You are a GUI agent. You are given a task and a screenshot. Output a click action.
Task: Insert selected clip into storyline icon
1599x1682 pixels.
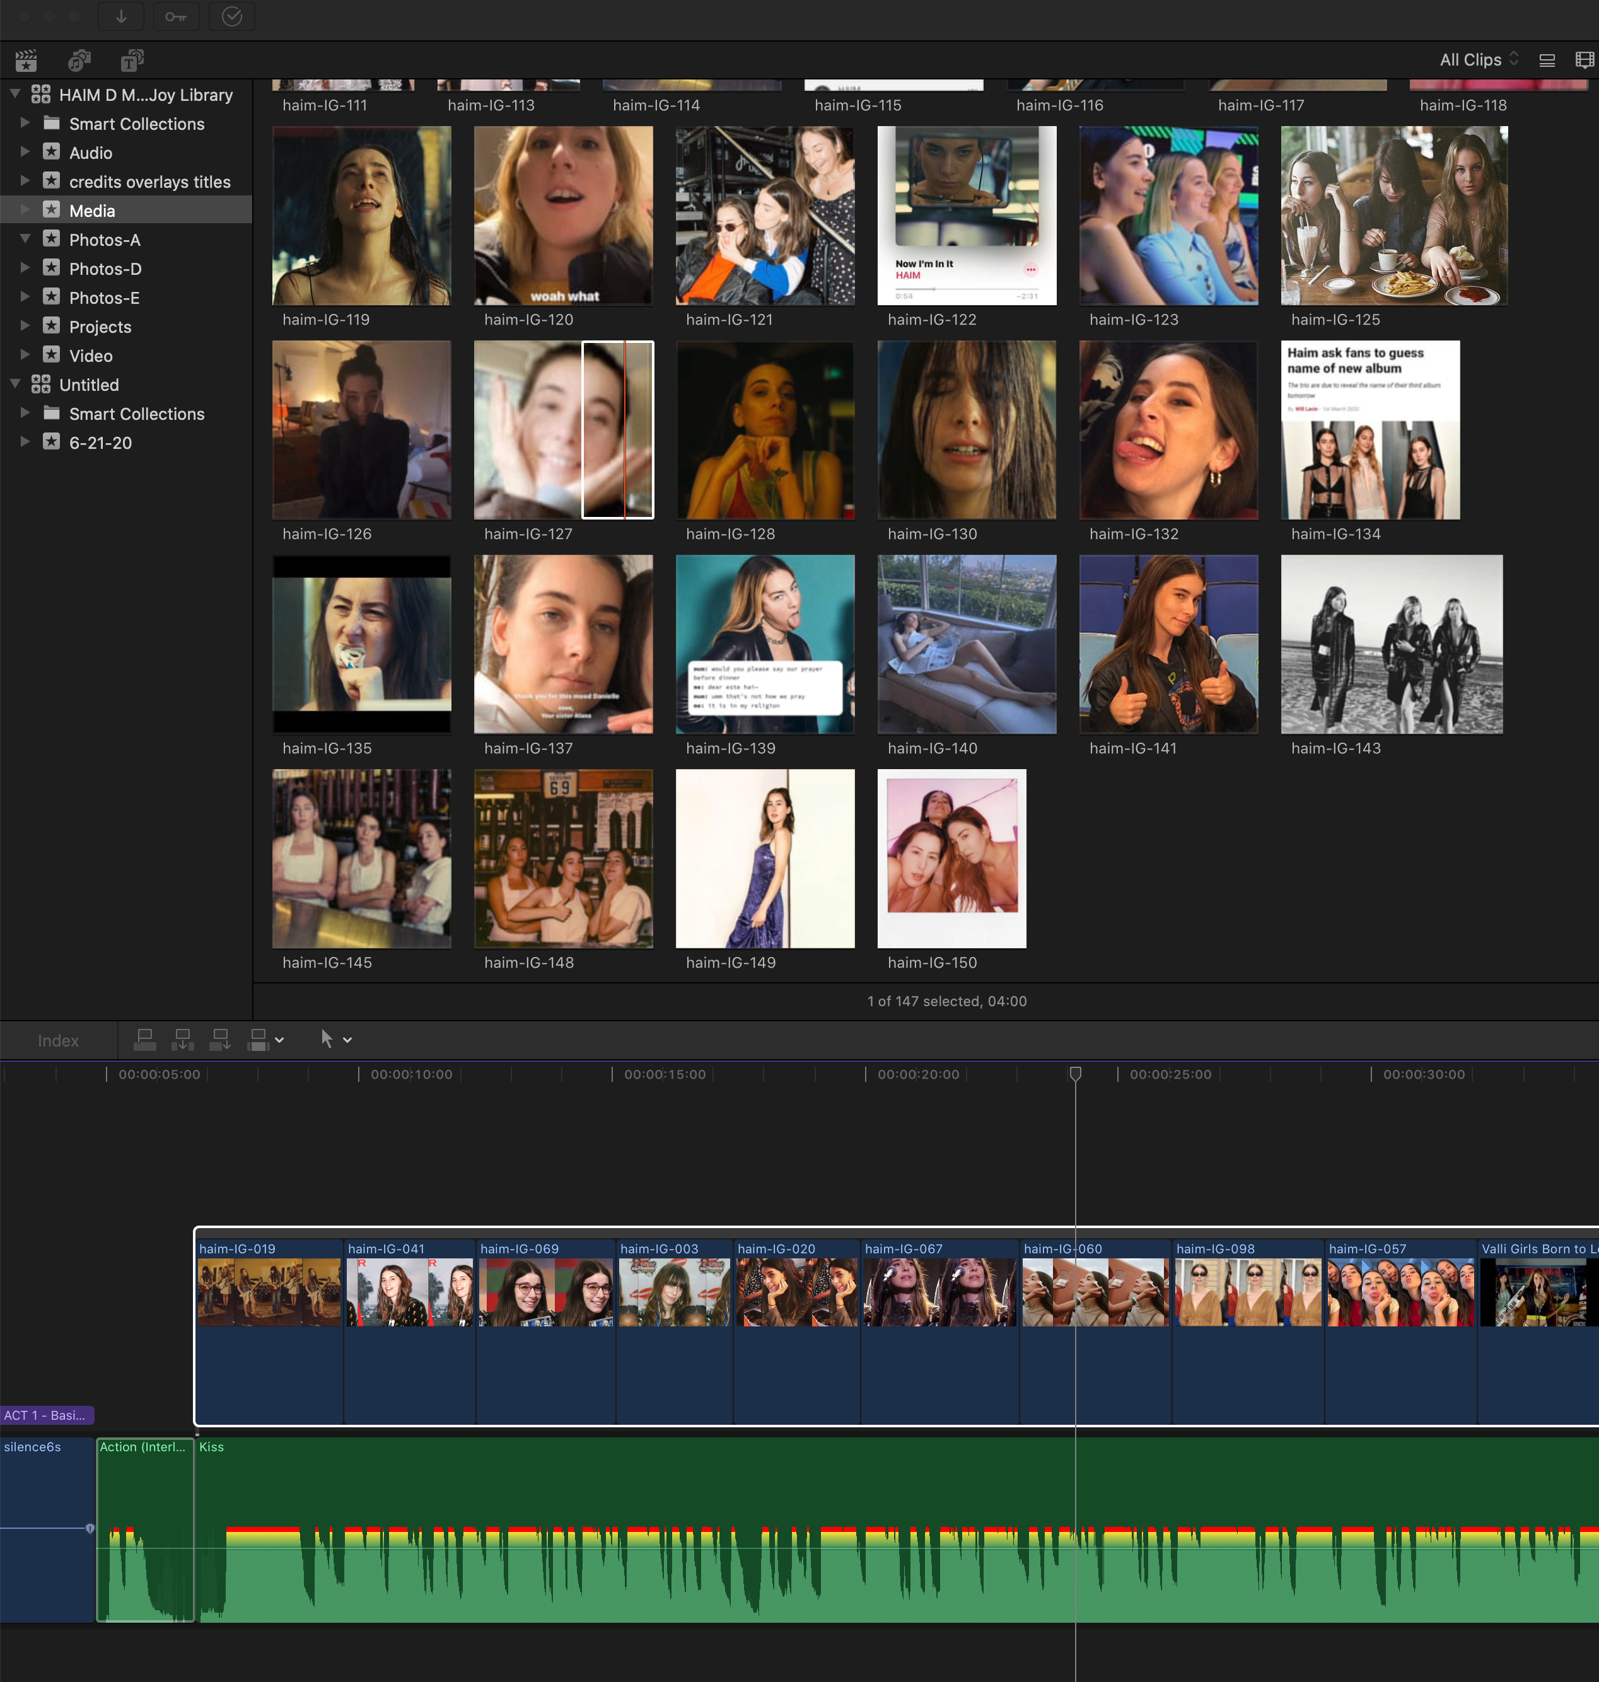click(x=182, y=1040)
